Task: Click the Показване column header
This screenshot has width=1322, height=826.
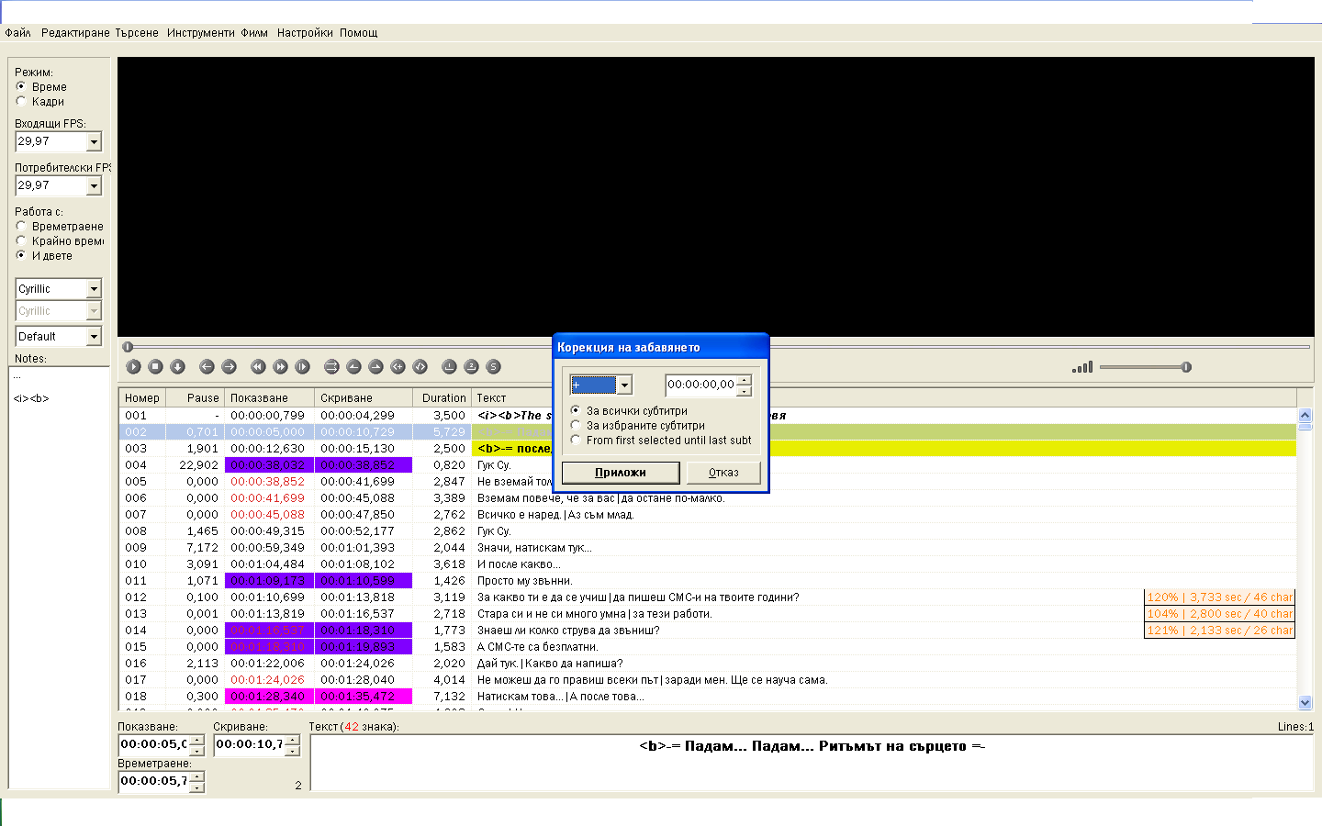Action: click(270, 398)
